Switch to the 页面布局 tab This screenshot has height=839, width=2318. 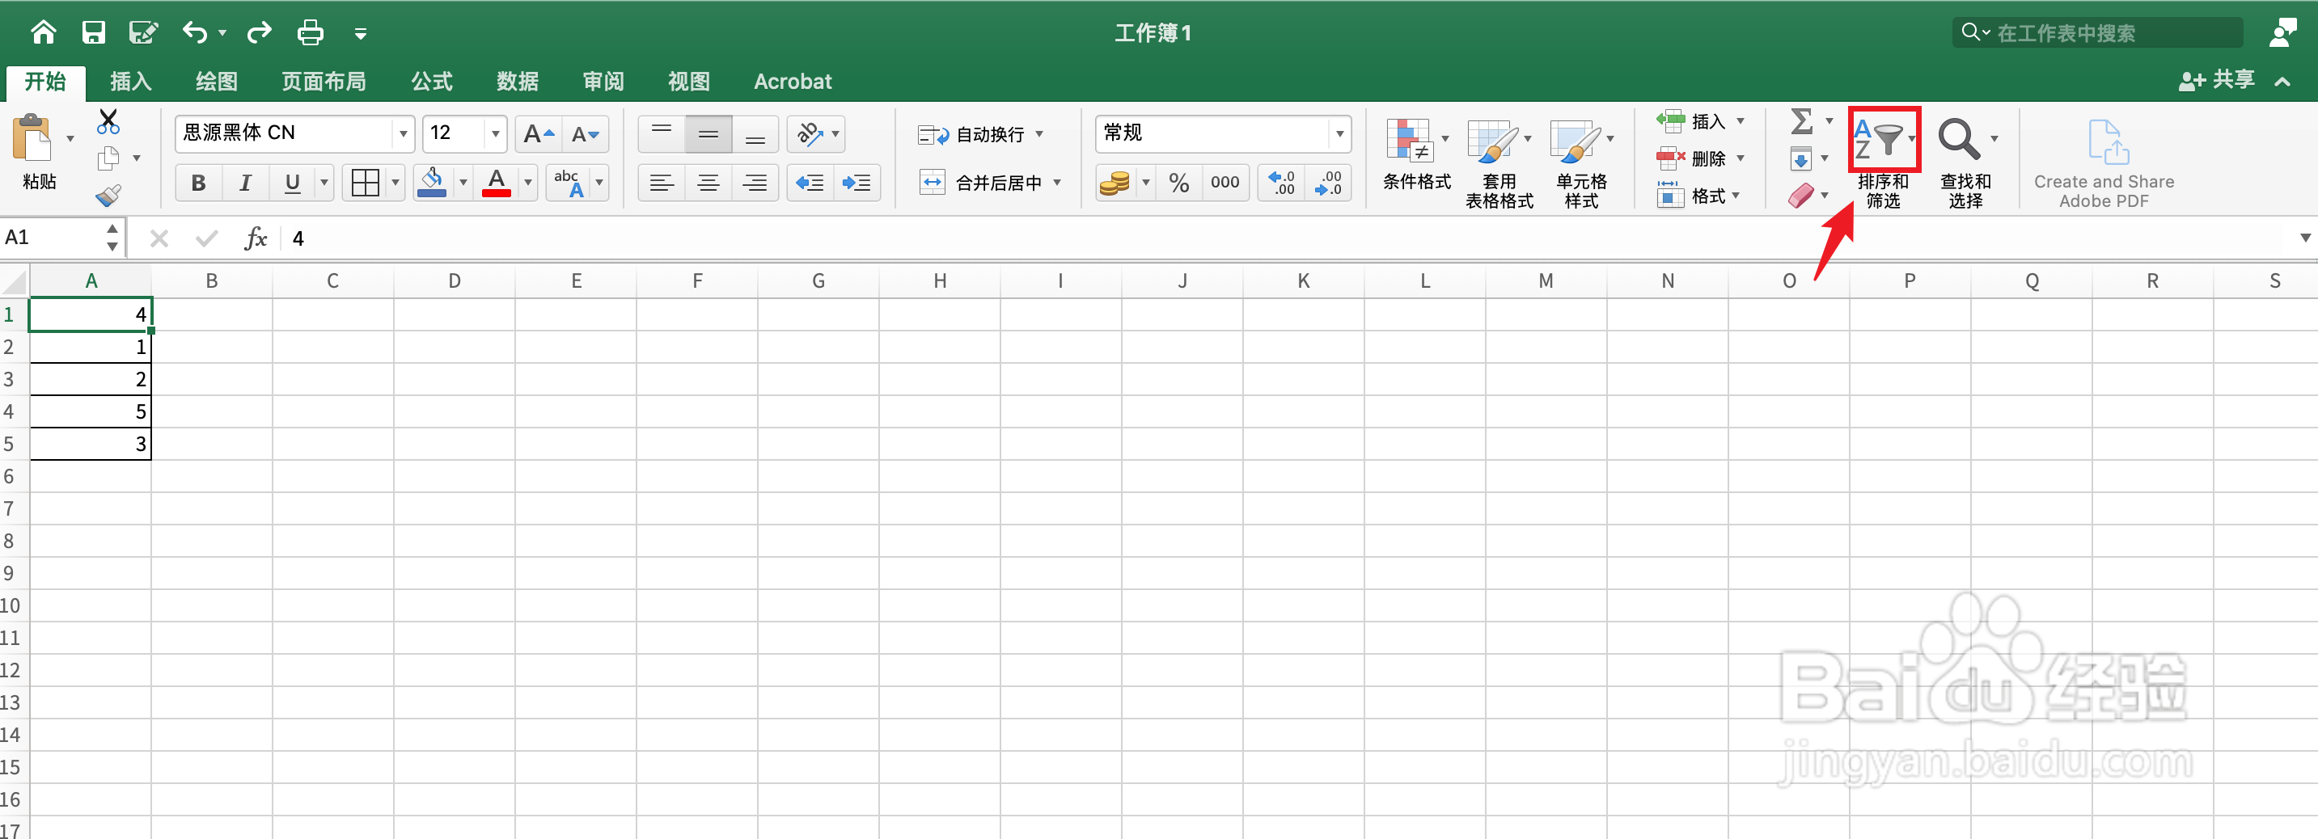pyautogui.click(x=324, y=82)
